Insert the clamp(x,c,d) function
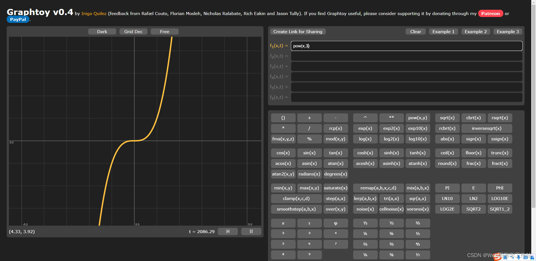The width and height of the screenshot is (536, 261). click(296, 199)
